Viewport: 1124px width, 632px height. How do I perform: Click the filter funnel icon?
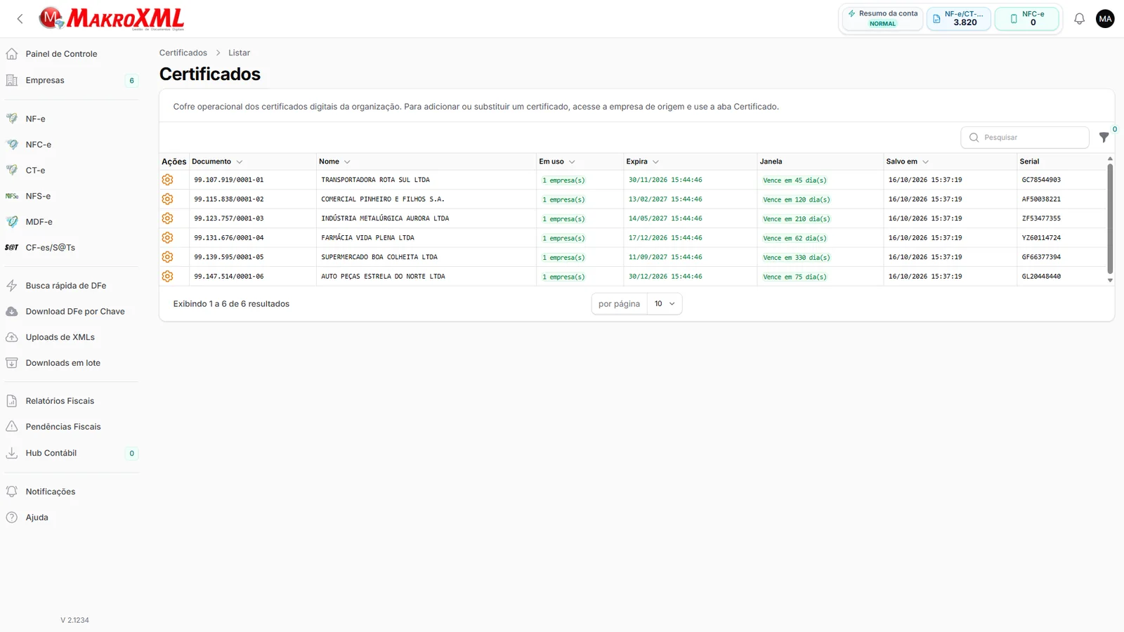[1104, 138]
